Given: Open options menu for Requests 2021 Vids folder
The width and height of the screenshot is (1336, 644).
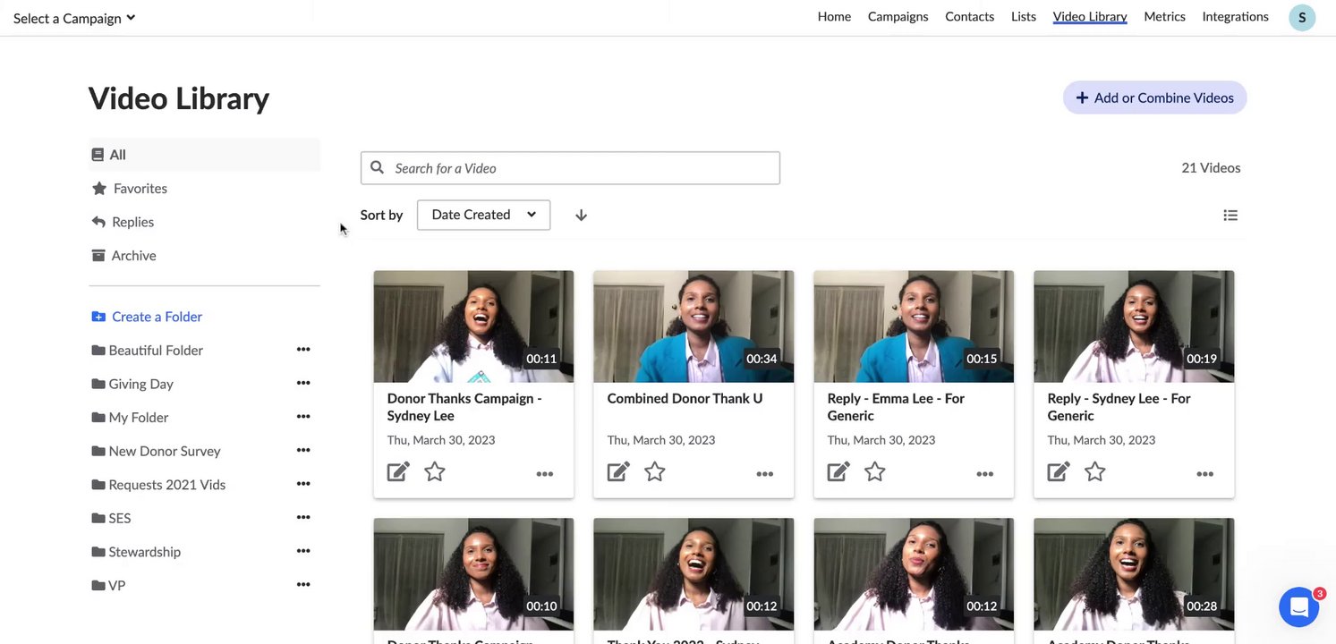Looking at the screenshot, I should [303, 484].
